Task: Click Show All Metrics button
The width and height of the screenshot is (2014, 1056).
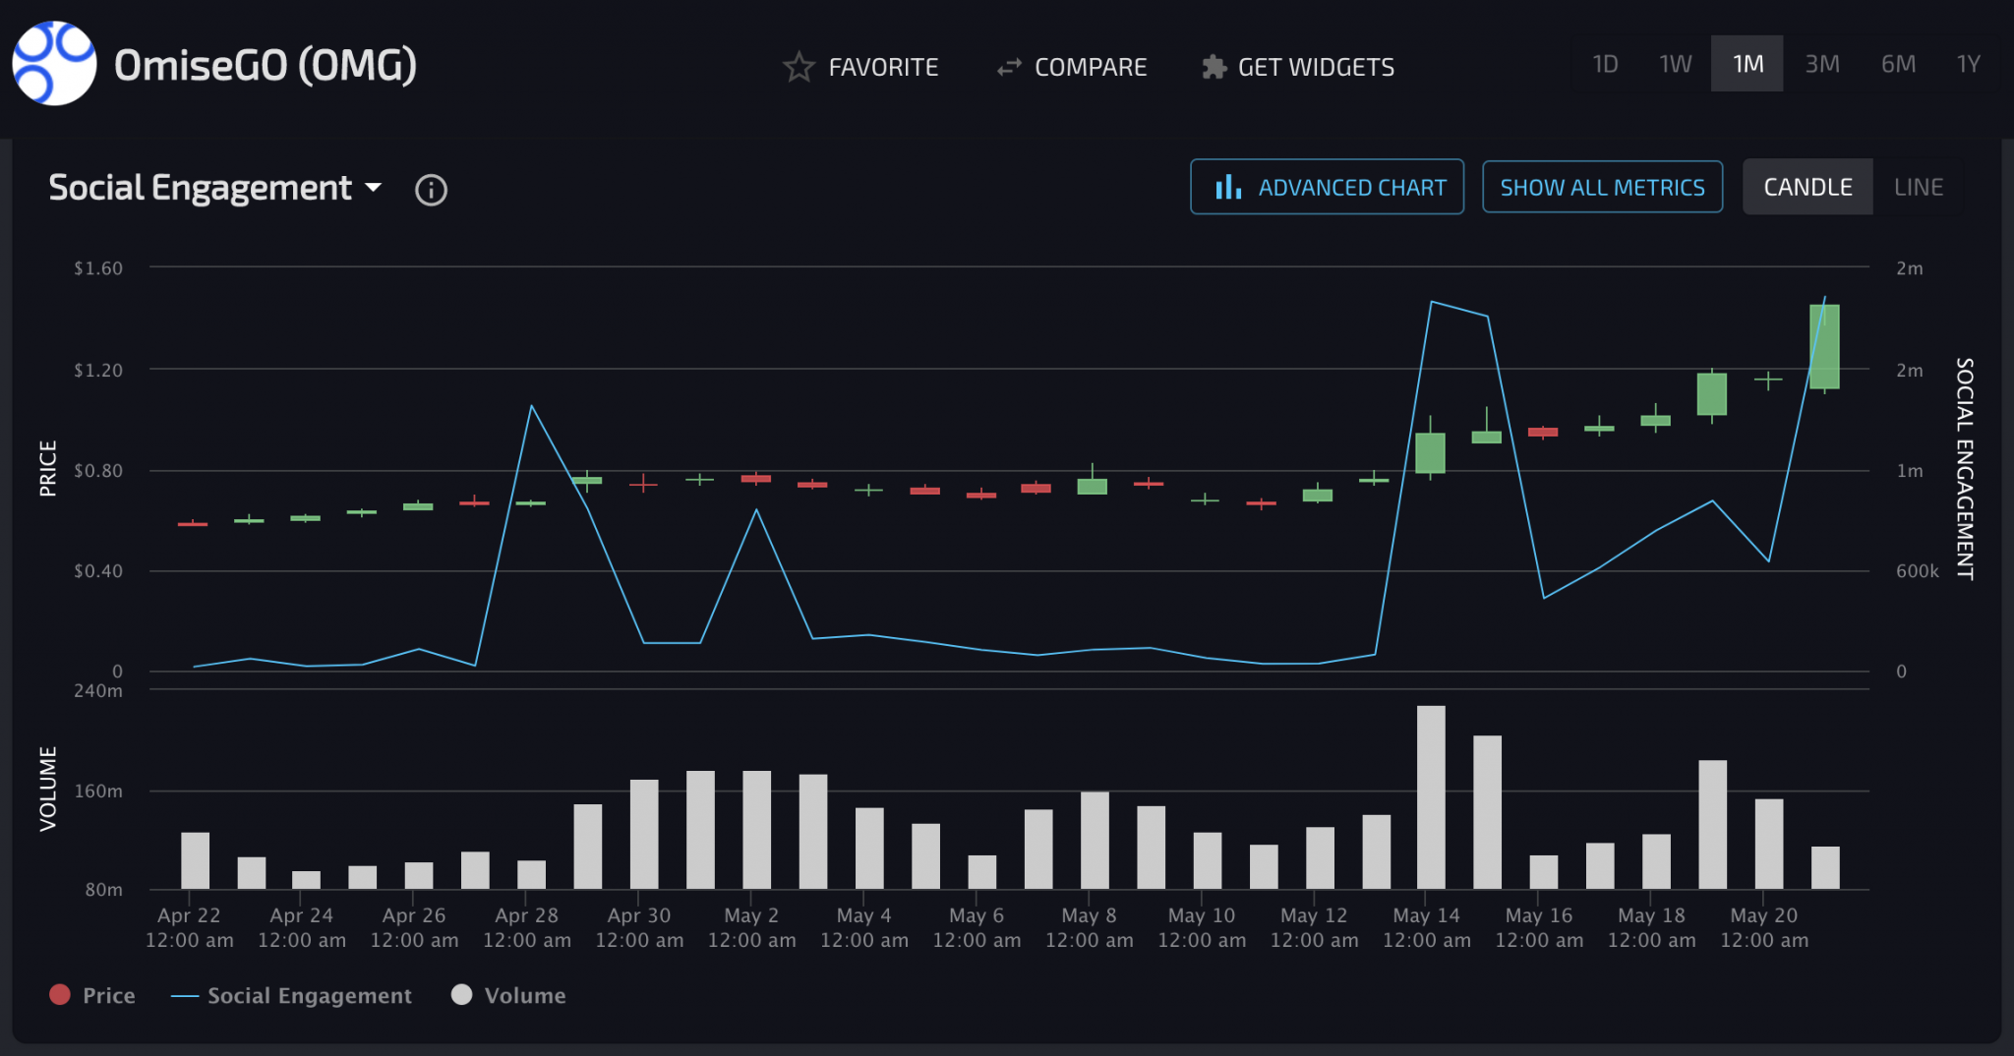Action: click(1602, 187)
